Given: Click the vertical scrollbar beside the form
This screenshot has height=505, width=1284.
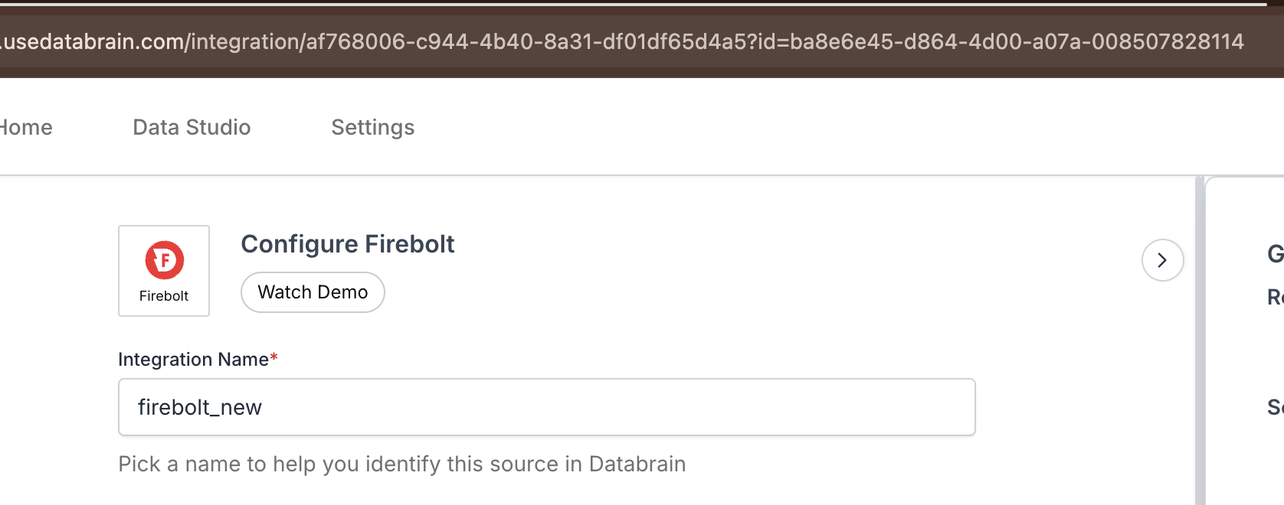Looking at the screenshot, I should point(1199,340).
